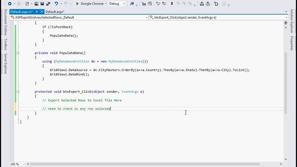Image resolution: width=297 pixels, height=167 pixels.
Task: Click the horizontal scrollbar right arrow
Action: click(x=281, y=164)
